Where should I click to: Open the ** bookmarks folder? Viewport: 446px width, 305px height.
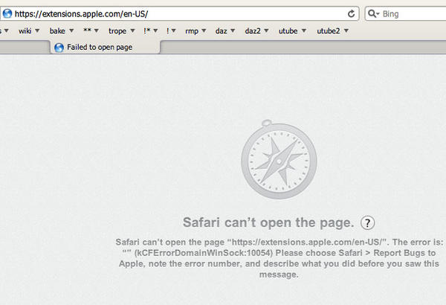91,30
